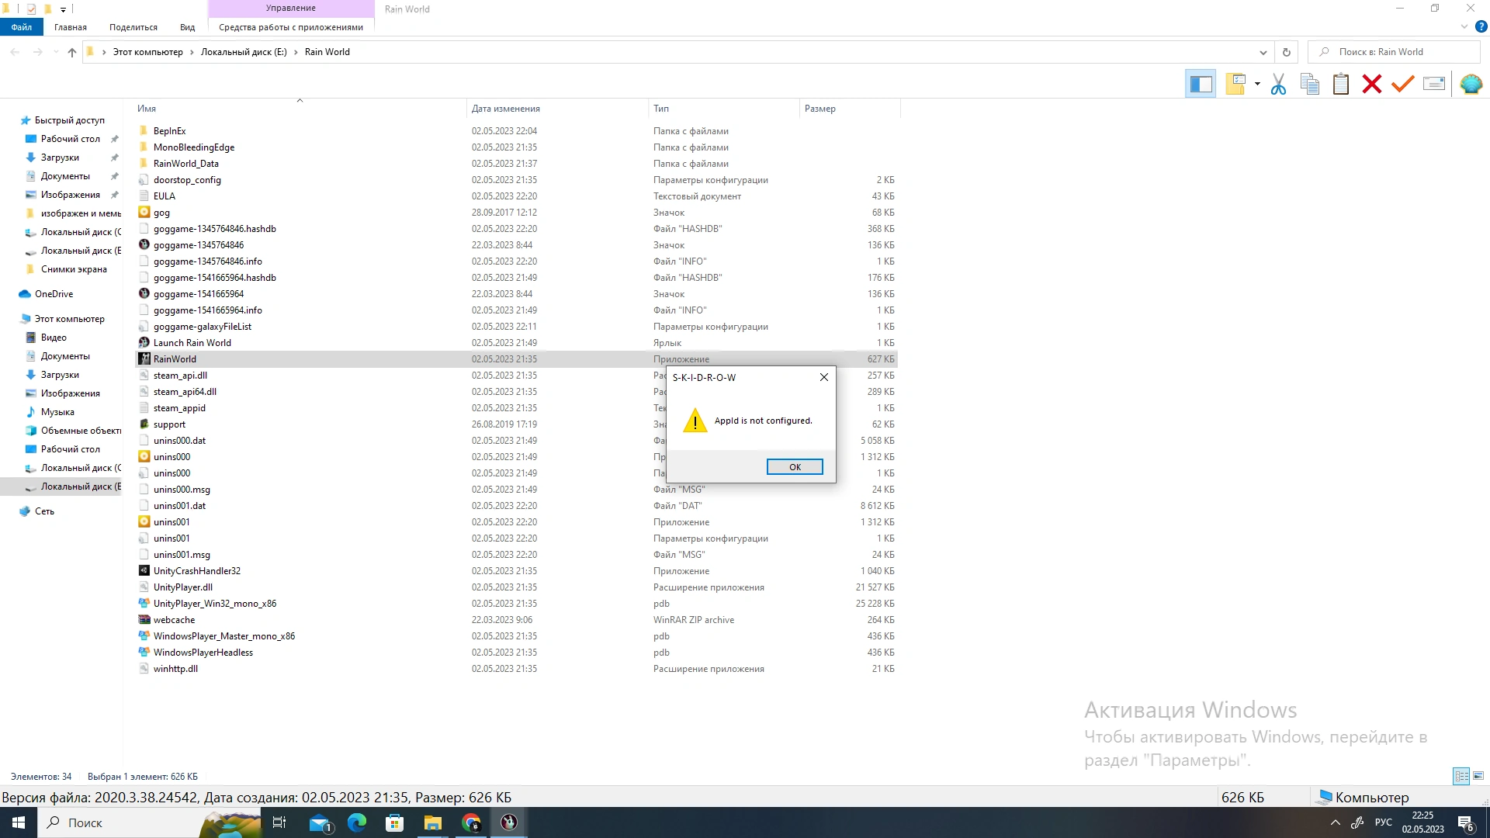Open the Файл menu tab

(22, 27)
